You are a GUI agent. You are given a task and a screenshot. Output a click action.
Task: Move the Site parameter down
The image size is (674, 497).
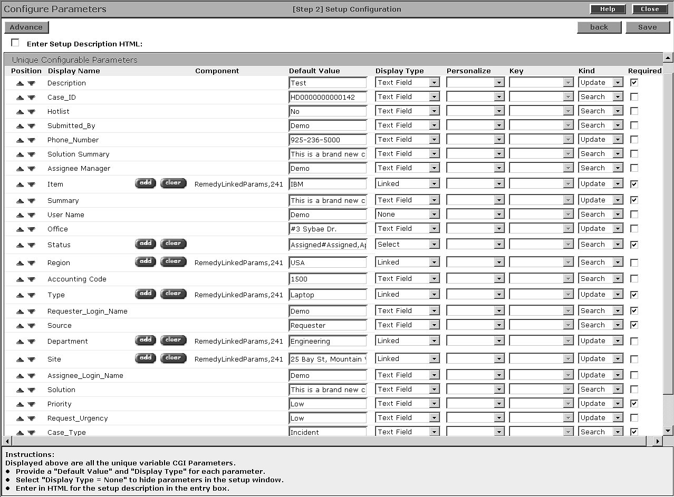[x=31, y=359]
